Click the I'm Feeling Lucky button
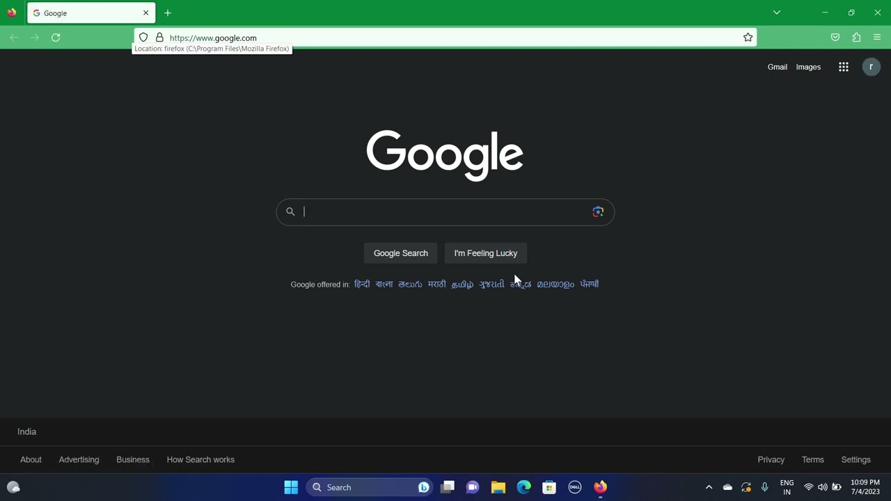This screenshot has height=501, width=891. [x=486, y=253]
